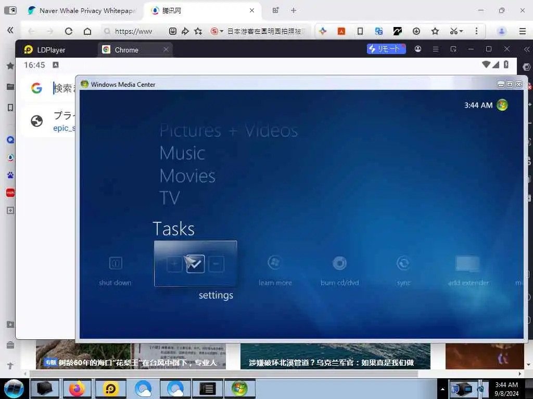Open add extender task in Media Center

pos(468,271)
